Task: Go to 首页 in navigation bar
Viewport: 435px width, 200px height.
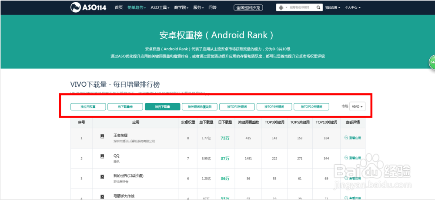Action: click(118, 7)
